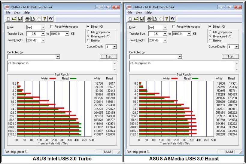The height and width of the screenshot is (164, 246).
Task: Select Neither radio option in right window
Action: point(210,40)
